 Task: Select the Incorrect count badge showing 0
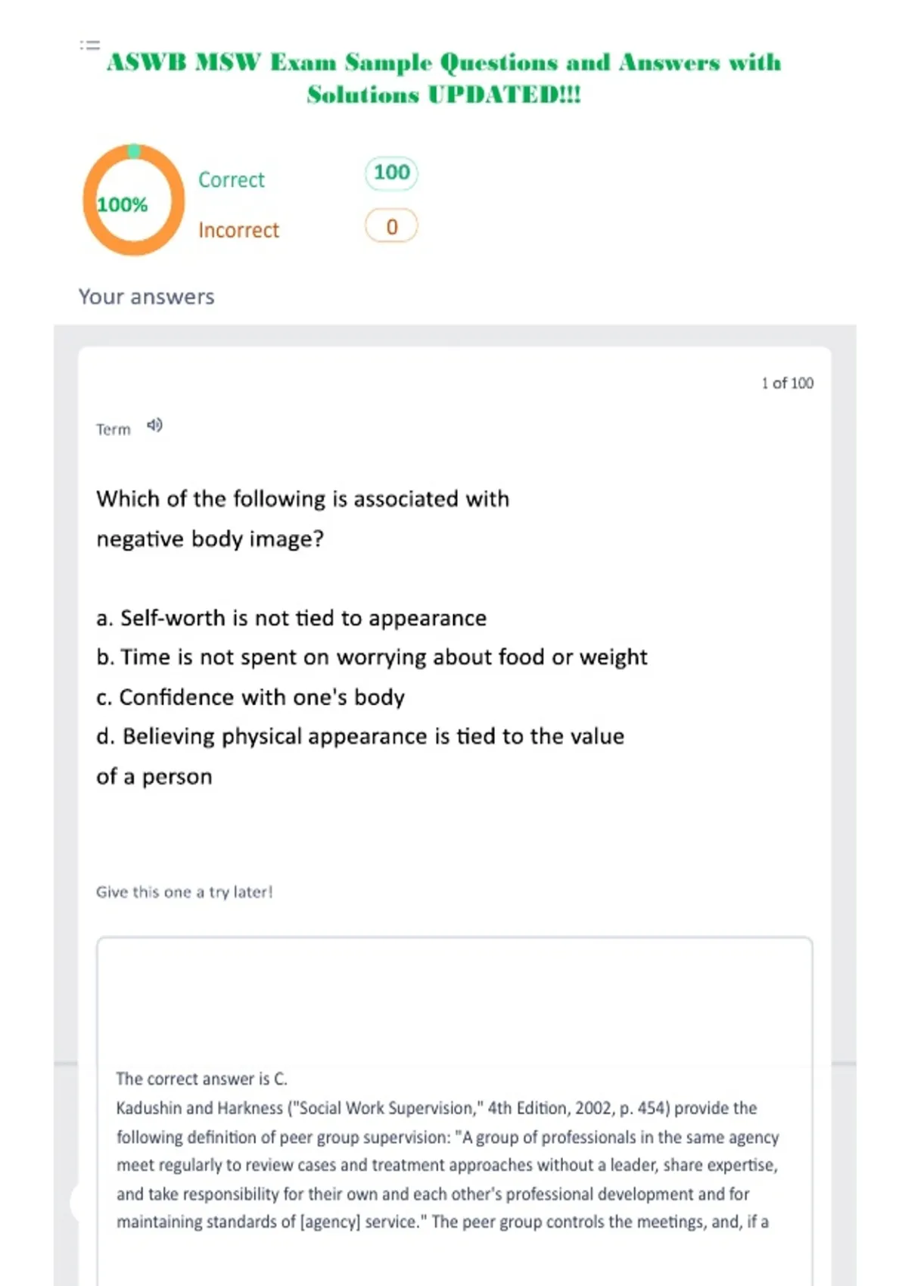click(x=391, y=226)
